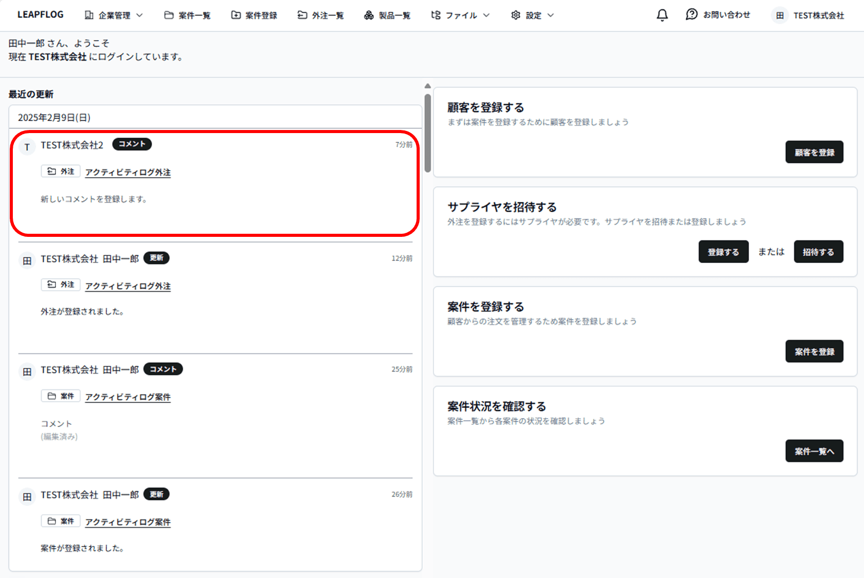Click the お問い合わせ help icon
864x578 pixels.
pos(691,15)
